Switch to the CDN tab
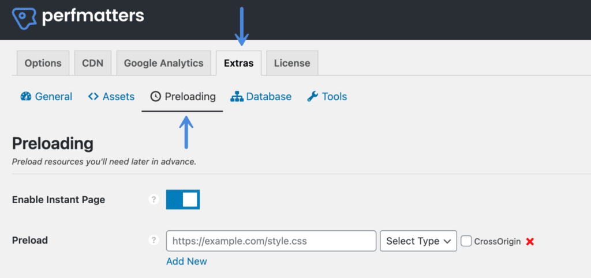The image size is (591, 278). tap(93, 63)
